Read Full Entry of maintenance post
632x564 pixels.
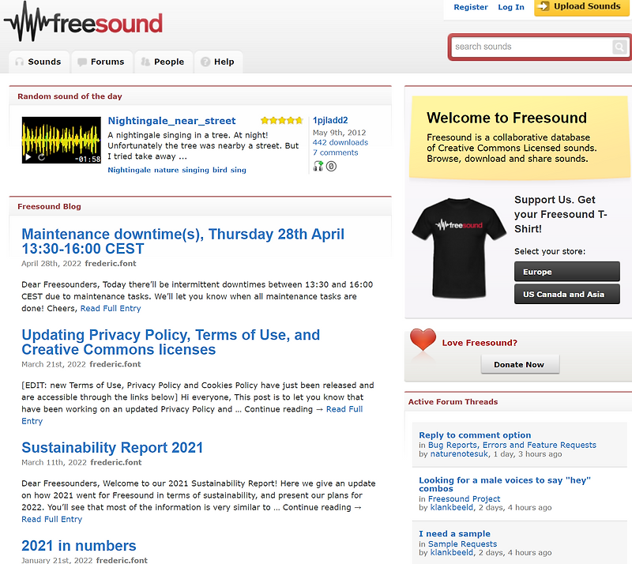point(111,308)
